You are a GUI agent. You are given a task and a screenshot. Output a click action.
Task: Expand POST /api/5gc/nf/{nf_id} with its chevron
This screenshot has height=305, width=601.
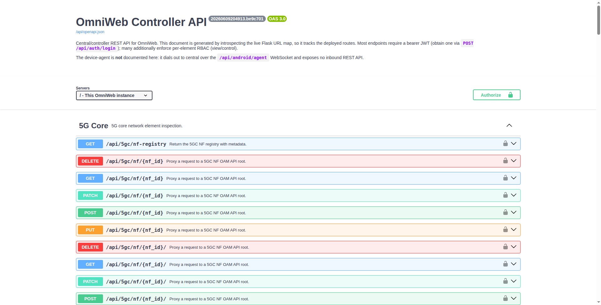click(514, 212)
